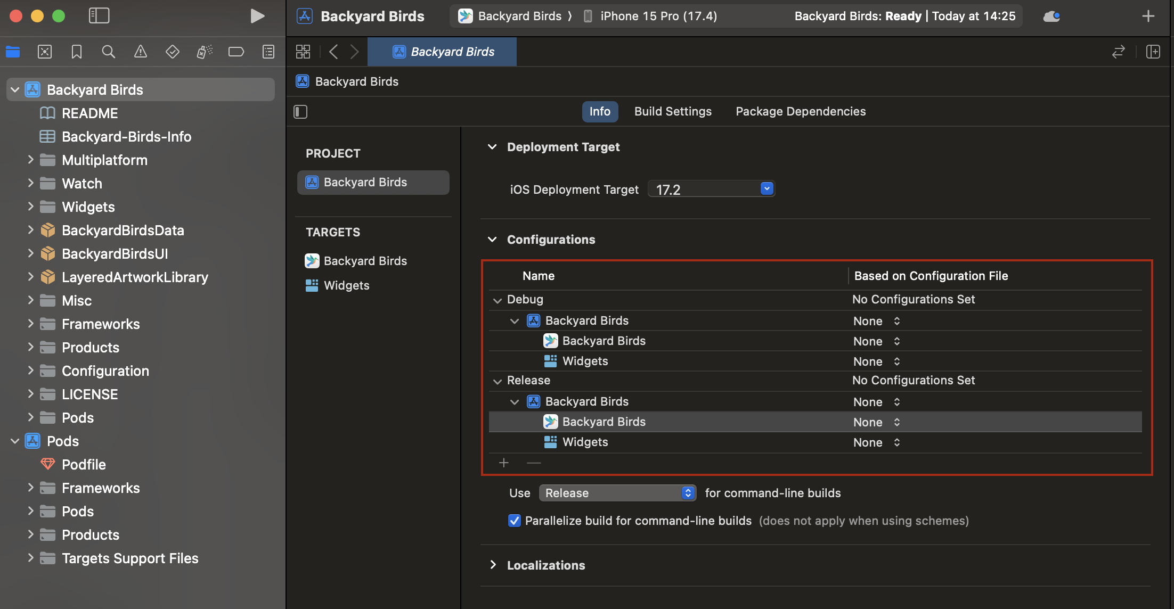This screenshot has width=1174, height=609.
Task: Click the plus Library button in title bar
Action: (1148, 16)
